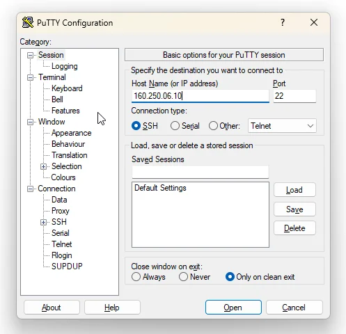
Task: Open the Colours settings category
Action: click(x=63, y=177)
